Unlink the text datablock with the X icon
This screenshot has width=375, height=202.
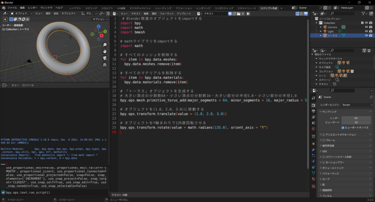243,14
